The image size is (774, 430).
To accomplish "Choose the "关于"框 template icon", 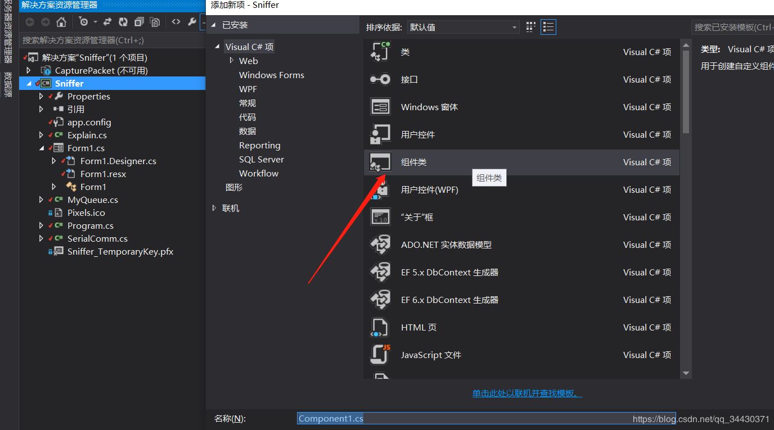I will [x=380, y=217].
